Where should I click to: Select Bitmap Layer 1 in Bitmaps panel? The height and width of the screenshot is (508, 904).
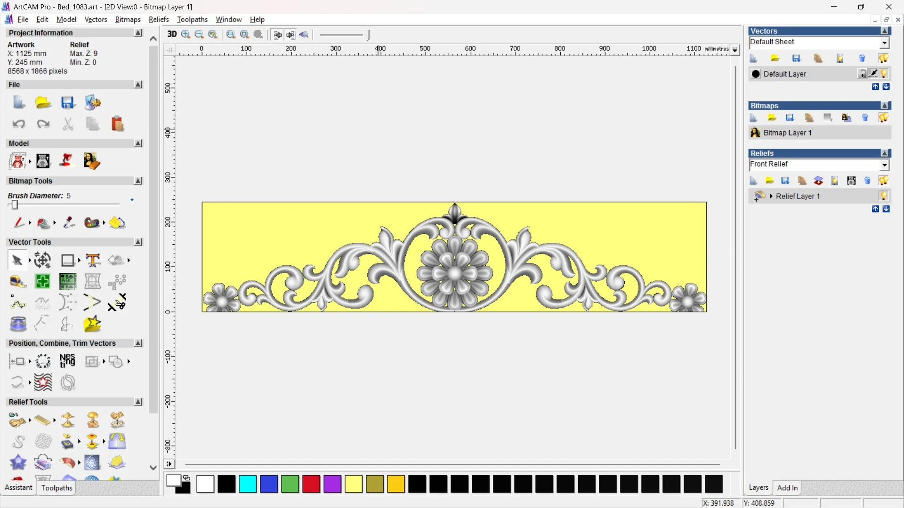point(787,133)
